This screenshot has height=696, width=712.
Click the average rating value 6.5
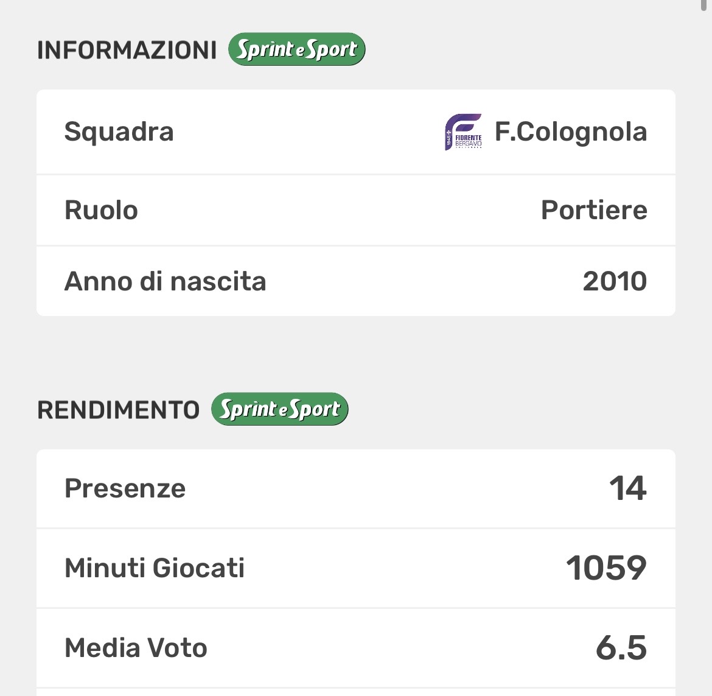[x=621, y=648]
